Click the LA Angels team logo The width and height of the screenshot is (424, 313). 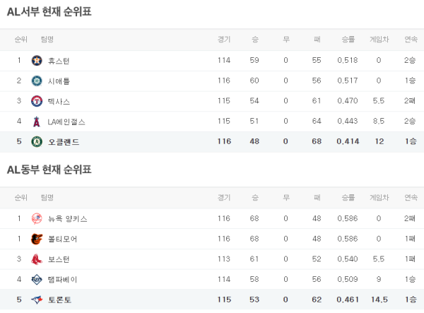pyautogui.click(x=37, y=122)
